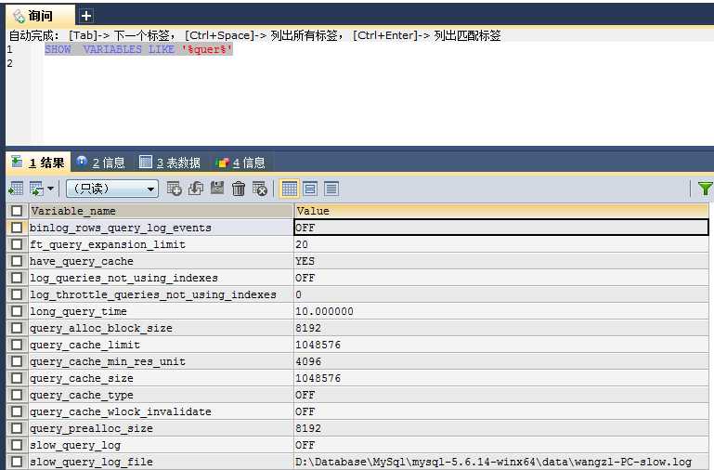
Task: Switch to grid view mode
Action: pyautogui.click(x=289, y=188)
